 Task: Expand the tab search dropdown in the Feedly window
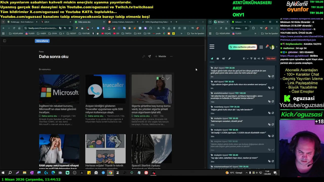click(x=3, y=22)
